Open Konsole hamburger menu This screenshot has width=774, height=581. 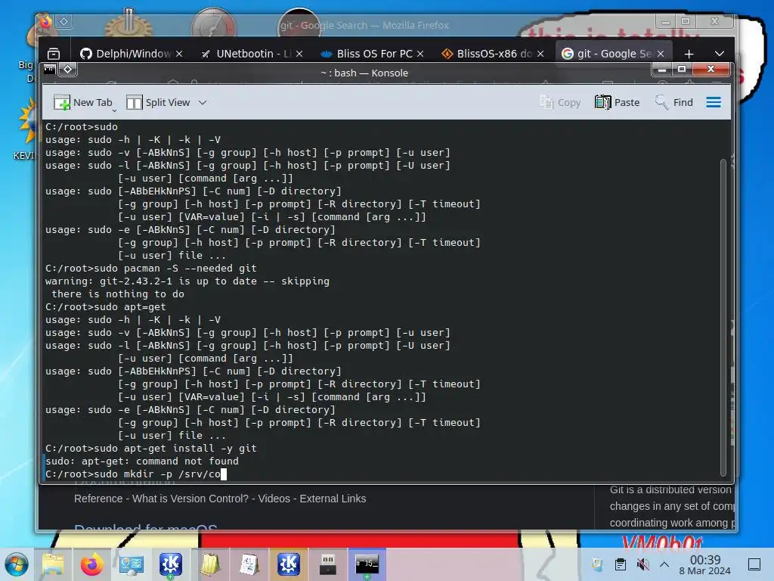click(x=714, y=102)
